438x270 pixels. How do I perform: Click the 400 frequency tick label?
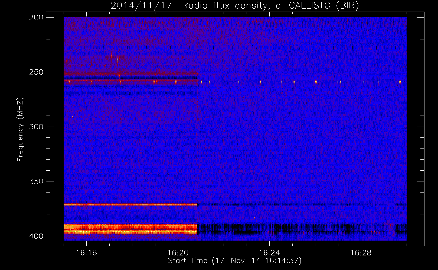(36, 236)
